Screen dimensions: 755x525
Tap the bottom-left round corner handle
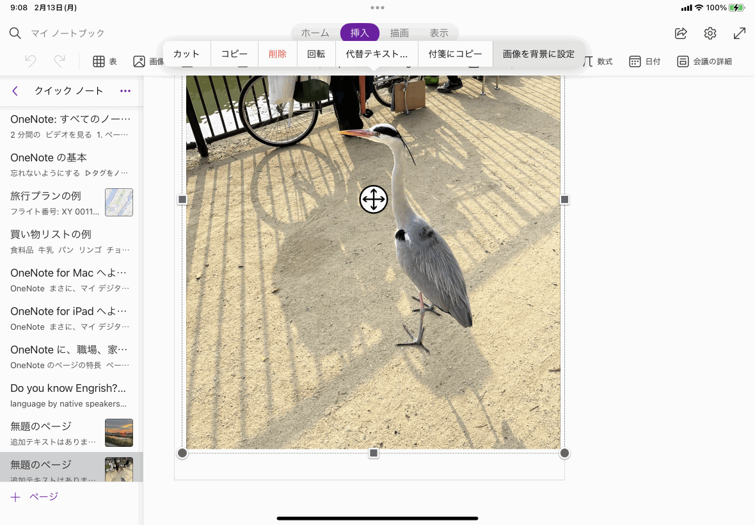(182, 453)
